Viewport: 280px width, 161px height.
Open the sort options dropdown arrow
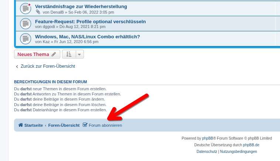(79, 55)
